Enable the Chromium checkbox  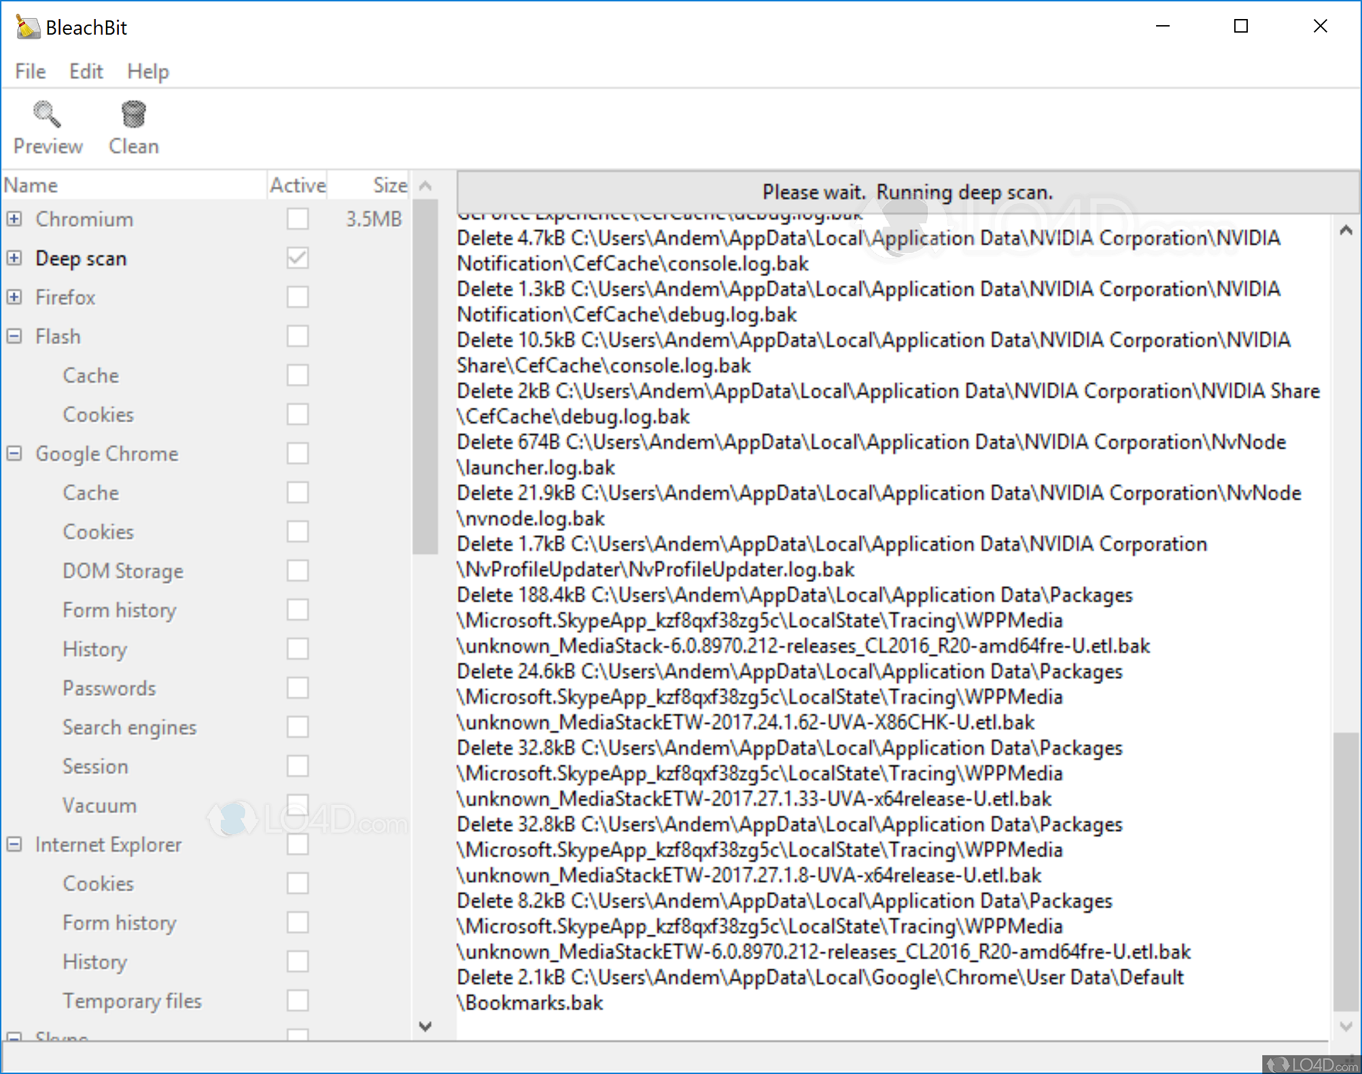(x=297, y=219)
